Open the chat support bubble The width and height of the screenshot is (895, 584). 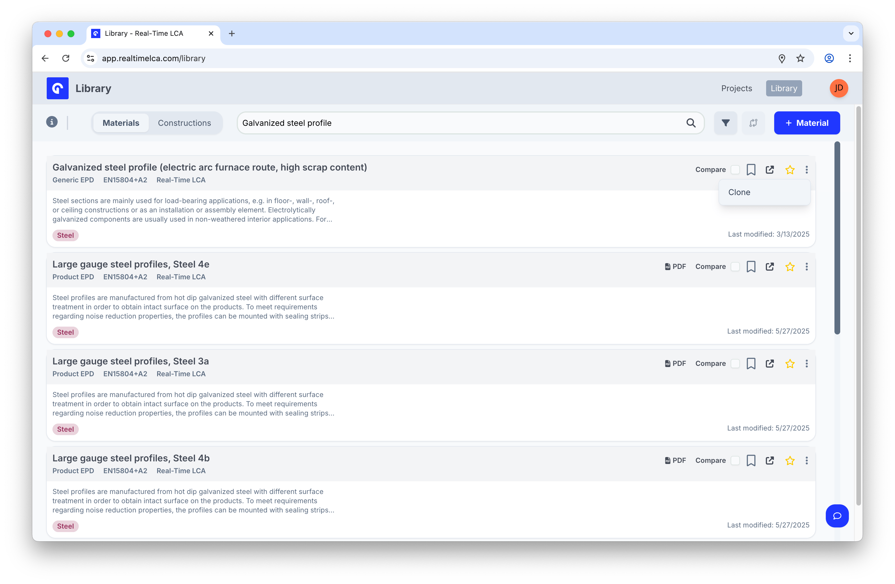click(837, 516)
